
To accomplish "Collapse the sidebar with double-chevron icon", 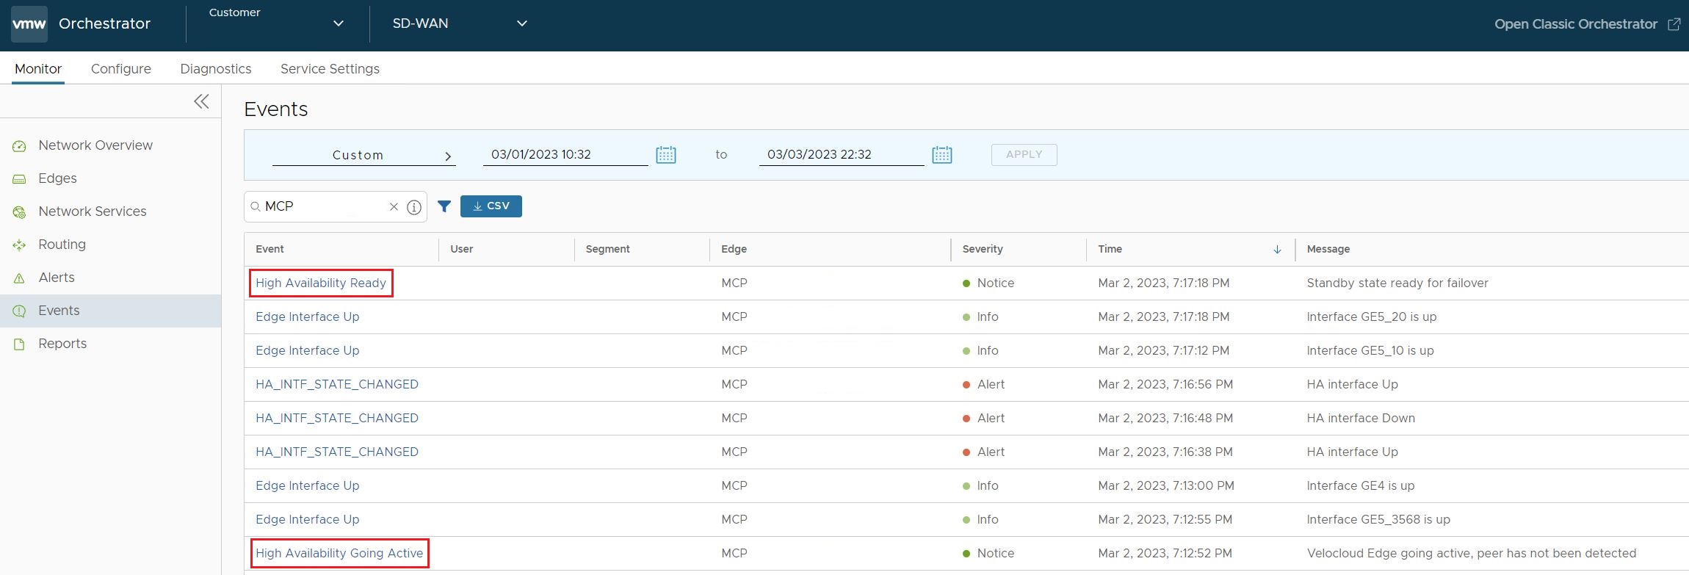I will [x=201, y=101].
